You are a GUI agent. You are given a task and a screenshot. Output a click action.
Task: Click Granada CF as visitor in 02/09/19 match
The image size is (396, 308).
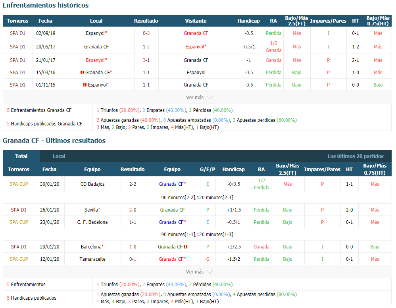pyautogui.click(x=196, y=33)
